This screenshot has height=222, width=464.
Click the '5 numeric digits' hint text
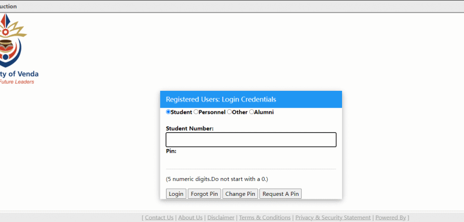click(217, 179)
